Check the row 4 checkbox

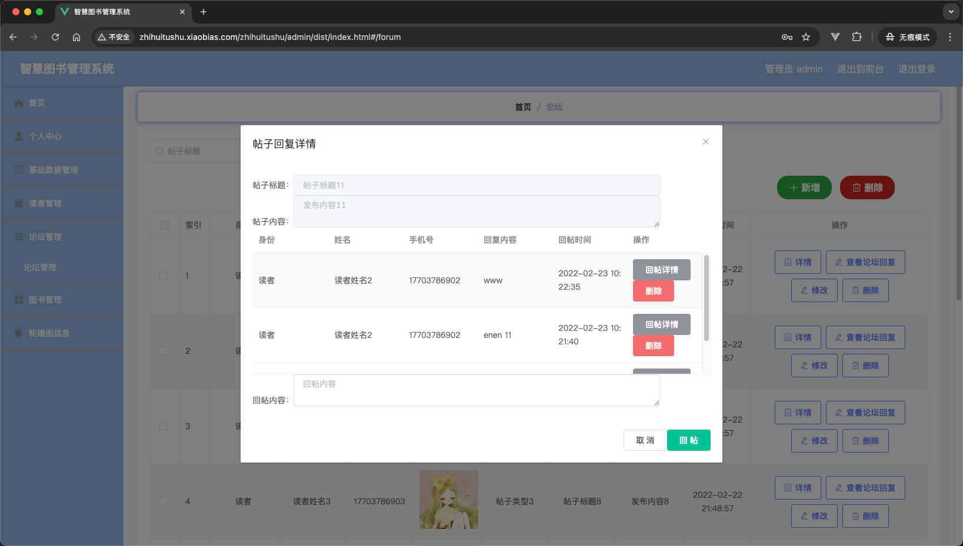164,501
